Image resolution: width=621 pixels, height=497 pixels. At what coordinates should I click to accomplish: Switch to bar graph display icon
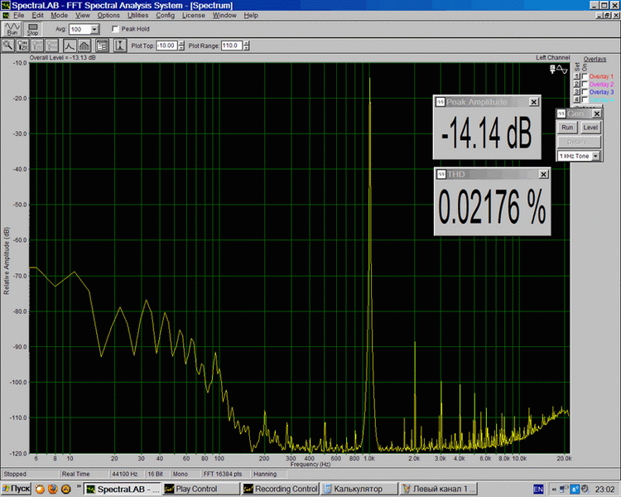point(84,45)
